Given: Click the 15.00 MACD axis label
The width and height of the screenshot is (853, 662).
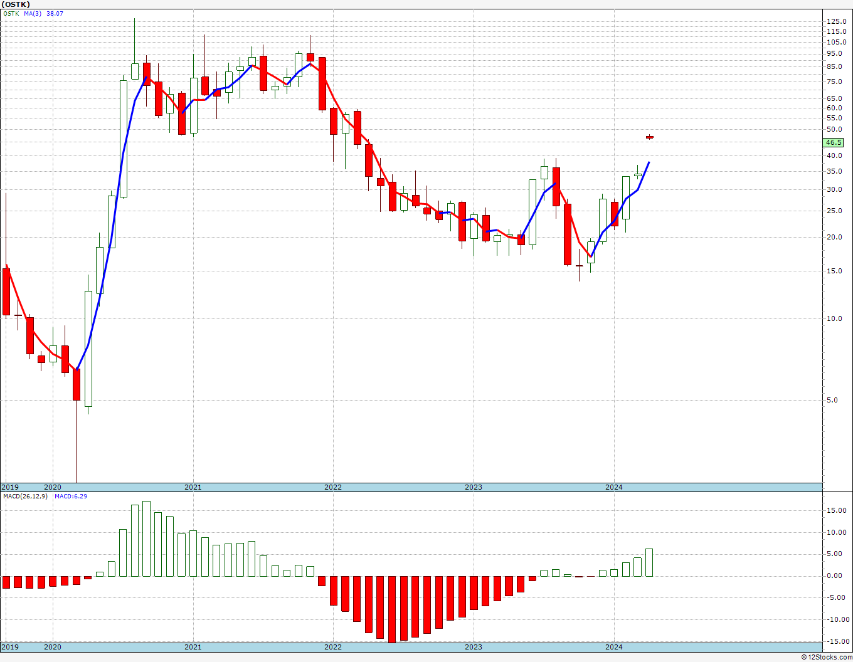Looking at the screenshot, I should 837,510.
